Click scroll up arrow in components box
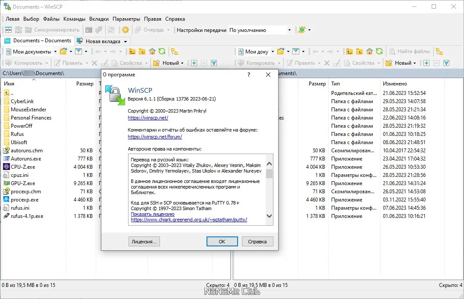This screenshot has width=464, height=299. coord(269,164)
